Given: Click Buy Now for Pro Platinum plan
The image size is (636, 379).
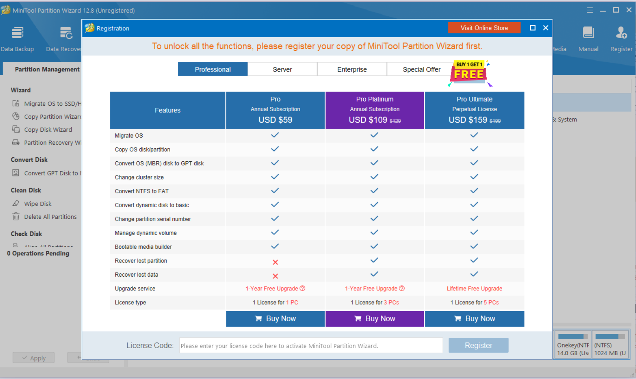Looking at the screenshot, I should tap(374, 319).
